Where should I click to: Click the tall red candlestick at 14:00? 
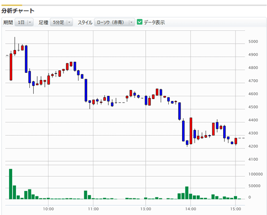[x=191, y=131]
